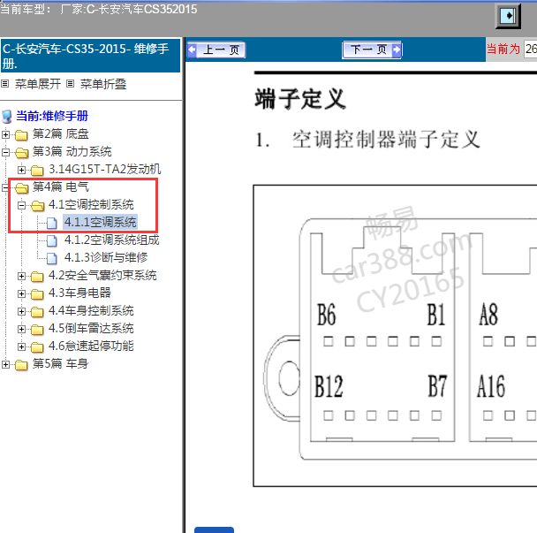Collapse the 第3篇 动力系统 node
This screenshot has height=533, width=537.
(x=5, y=152)
